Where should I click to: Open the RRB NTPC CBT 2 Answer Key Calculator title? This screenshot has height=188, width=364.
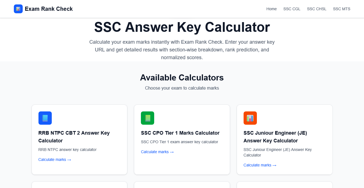(74, 137)
